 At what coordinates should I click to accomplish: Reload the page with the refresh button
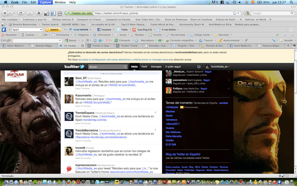pos(20,13)
